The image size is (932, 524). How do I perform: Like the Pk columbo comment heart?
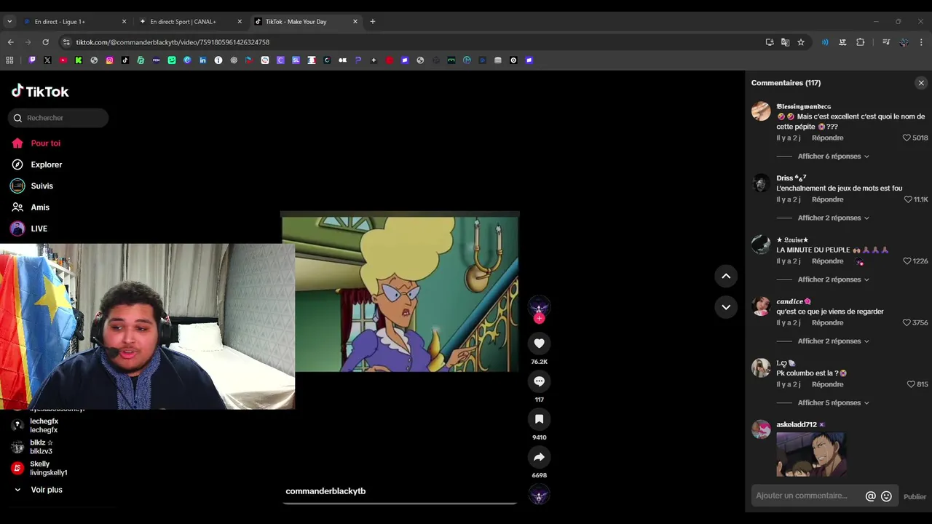tap(911, 384)
